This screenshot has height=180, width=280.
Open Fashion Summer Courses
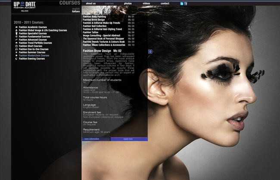[32, 53]
